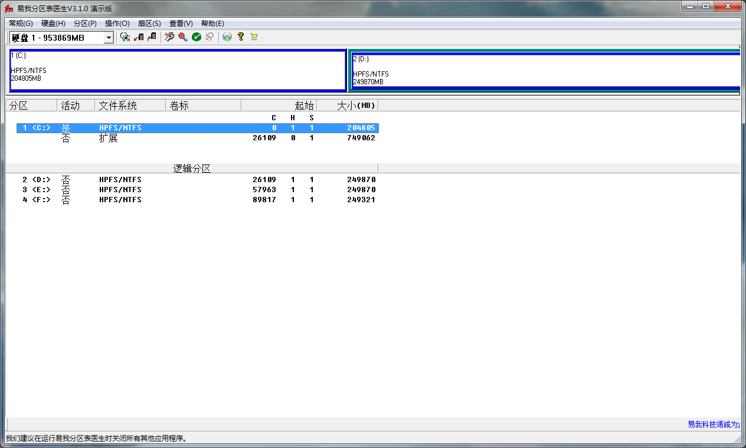
Task: Click the 大小(MB) column header
Action: pos(348,106)
